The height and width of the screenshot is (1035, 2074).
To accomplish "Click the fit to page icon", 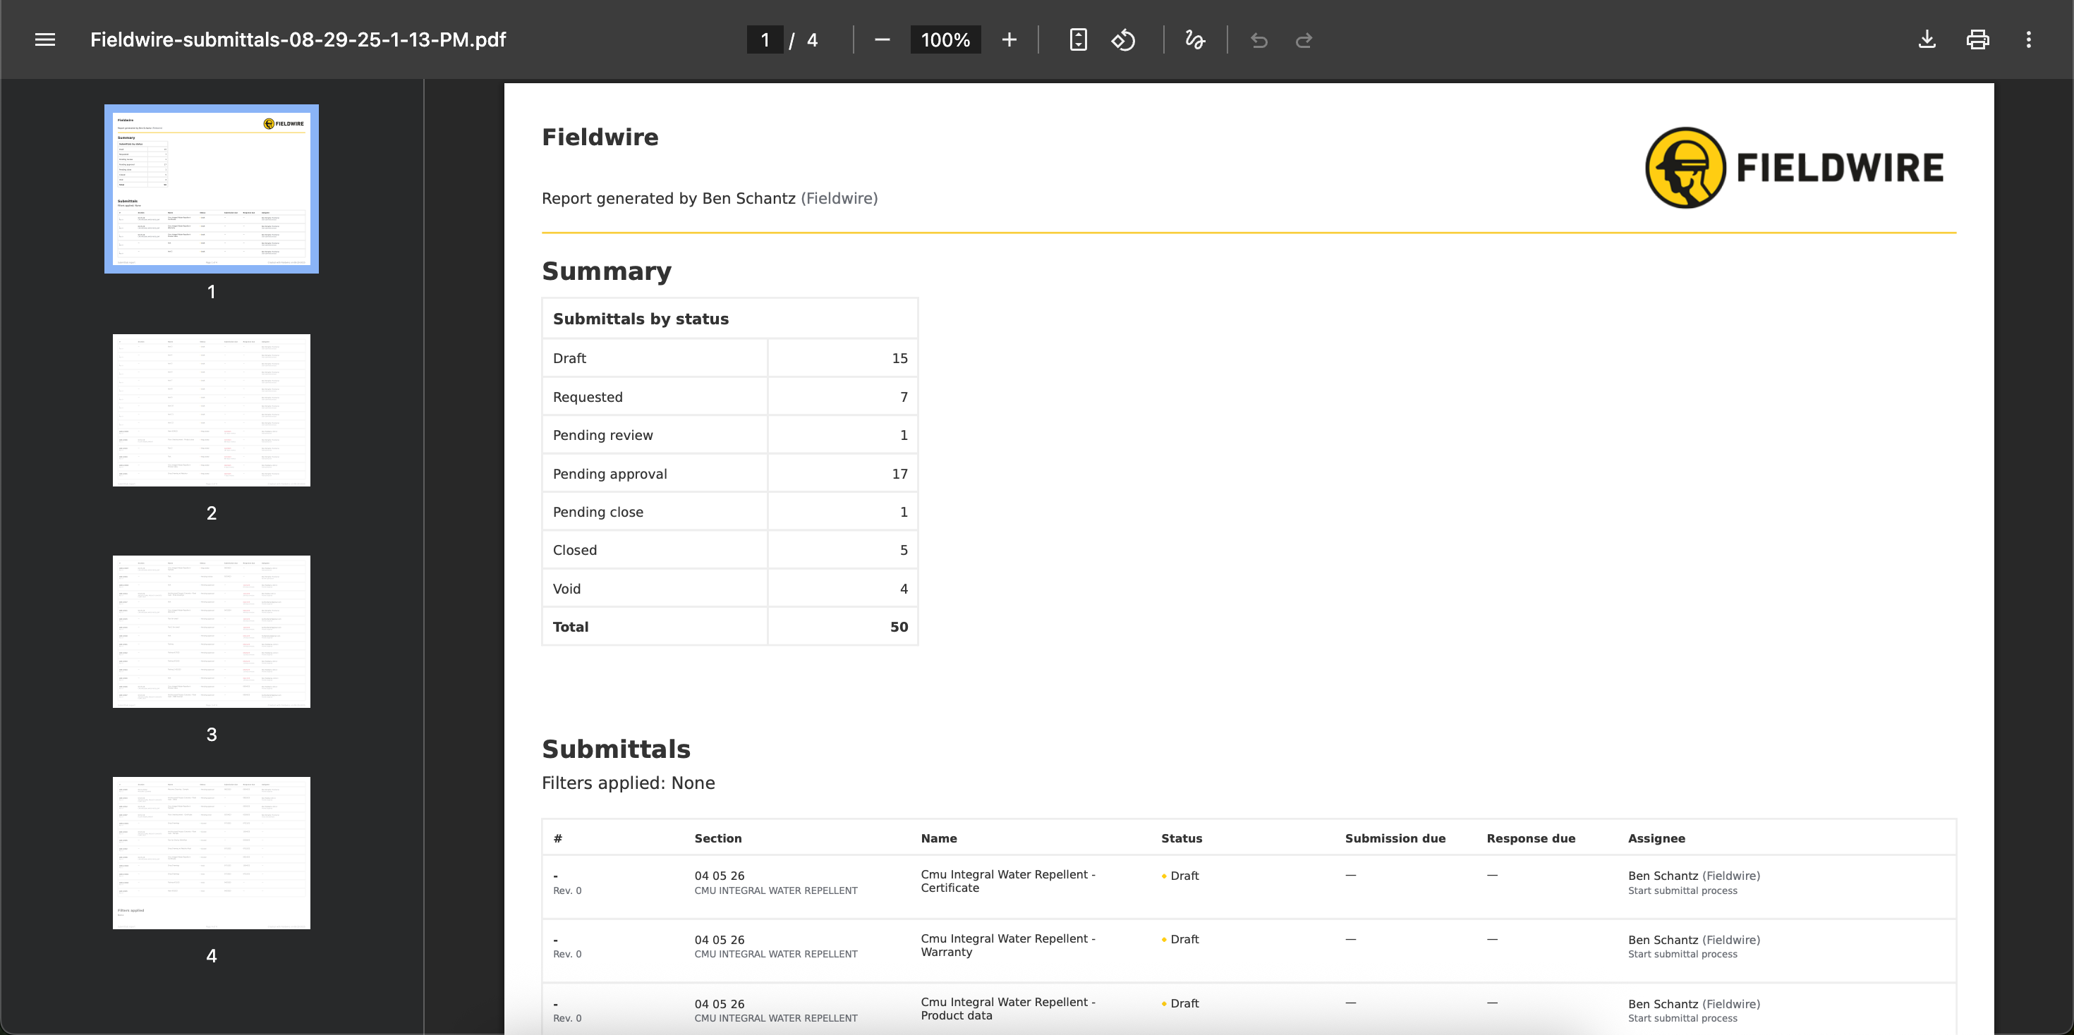I will pyautogui.click(x=1078, y=39).
